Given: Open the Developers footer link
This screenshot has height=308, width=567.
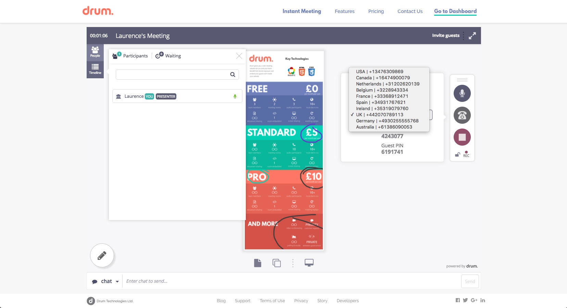Looking at the screenshot, I should (348, 301).
